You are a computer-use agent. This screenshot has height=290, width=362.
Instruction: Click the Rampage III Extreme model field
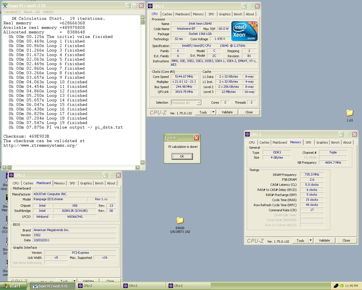(x=59, y=199)
